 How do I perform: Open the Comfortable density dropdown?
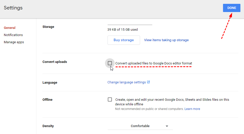coord(140,126)
